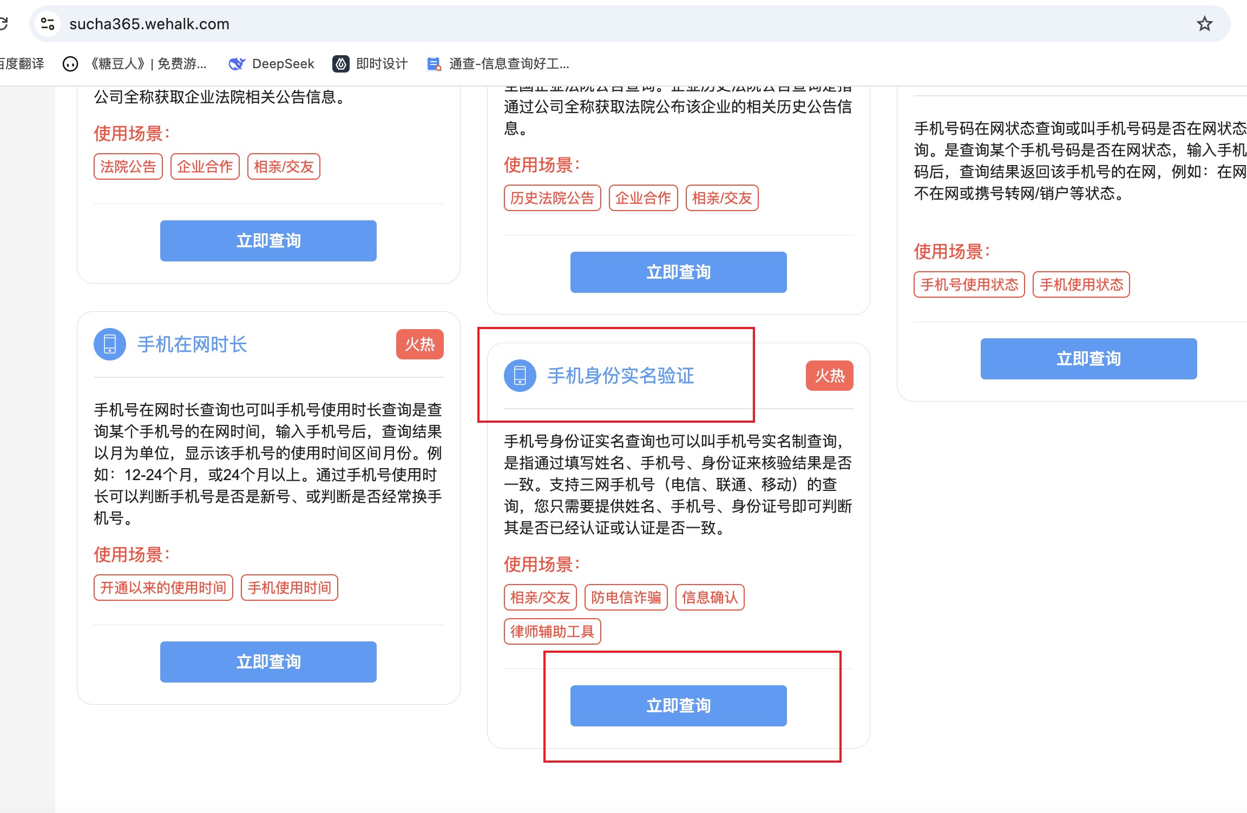The width and height of the screenshot is (1247, 813).
Task: Click the 手机身份实名验证 title link
Action: pos(620,376)
